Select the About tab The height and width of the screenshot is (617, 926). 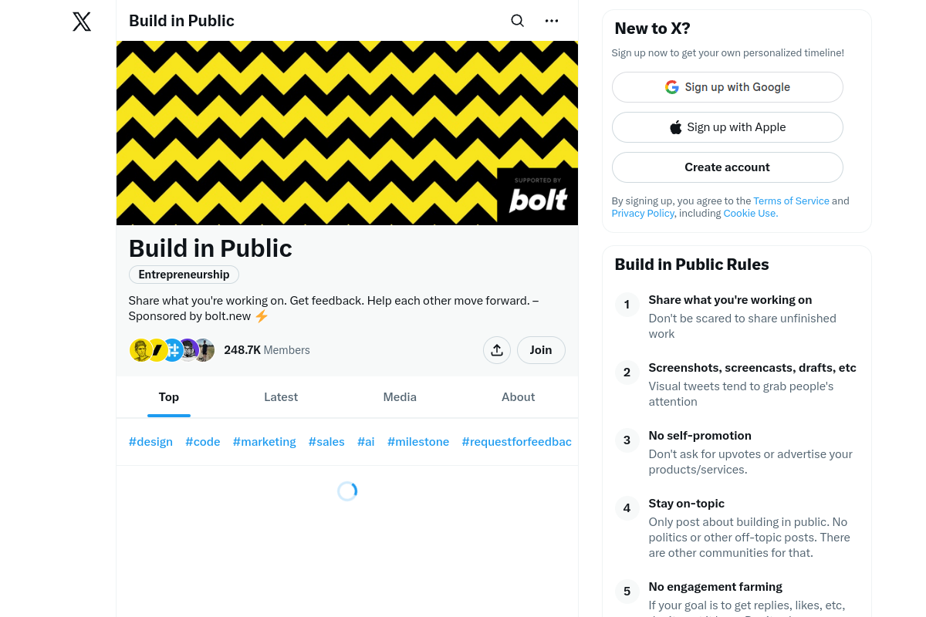click(x=518, y=396)
